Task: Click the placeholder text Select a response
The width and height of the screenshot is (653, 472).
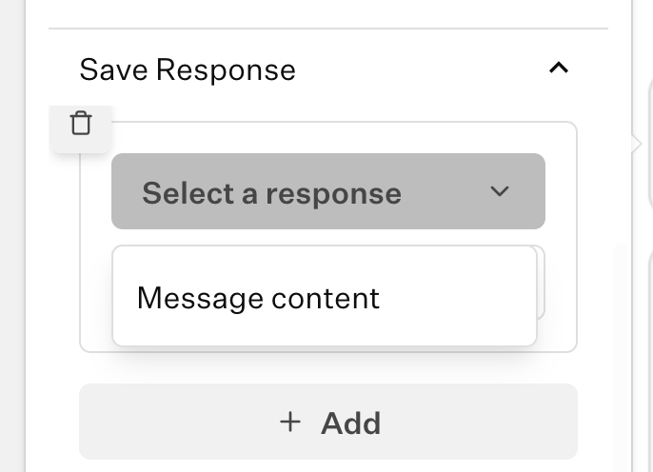Action: point(271,193)
